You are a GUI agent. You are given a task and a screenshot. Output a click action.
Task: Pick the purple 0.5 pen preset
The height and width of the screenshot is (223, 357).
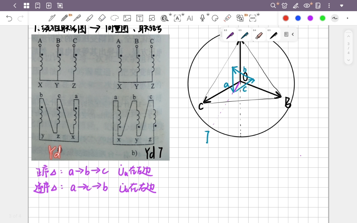coord(229,34)
